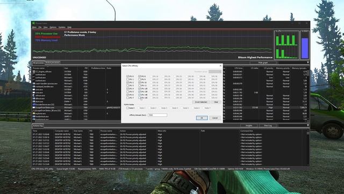Open the Main menu

[34, 27]
